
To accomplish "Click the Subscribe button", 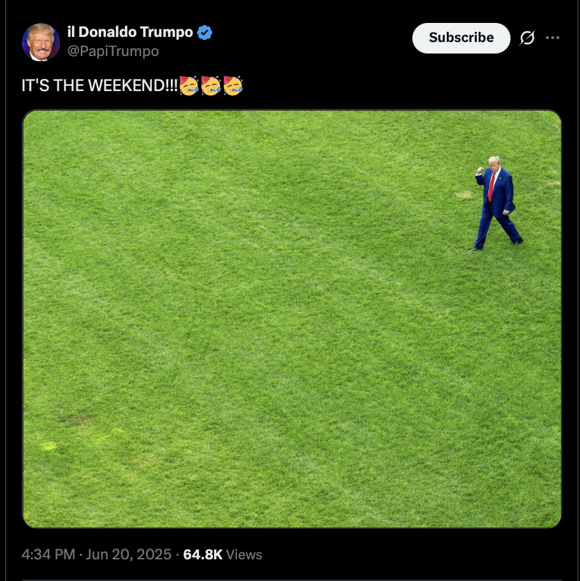I will click(461, 38).
